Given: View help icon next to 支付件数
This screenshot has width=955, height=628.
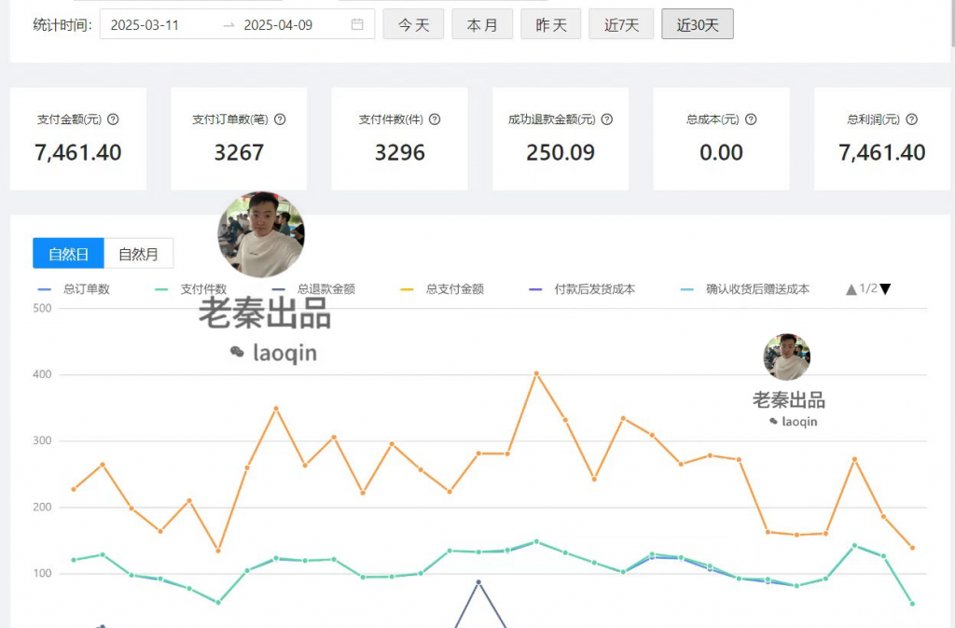Looking at the screenshot, I should pos(435,119).
